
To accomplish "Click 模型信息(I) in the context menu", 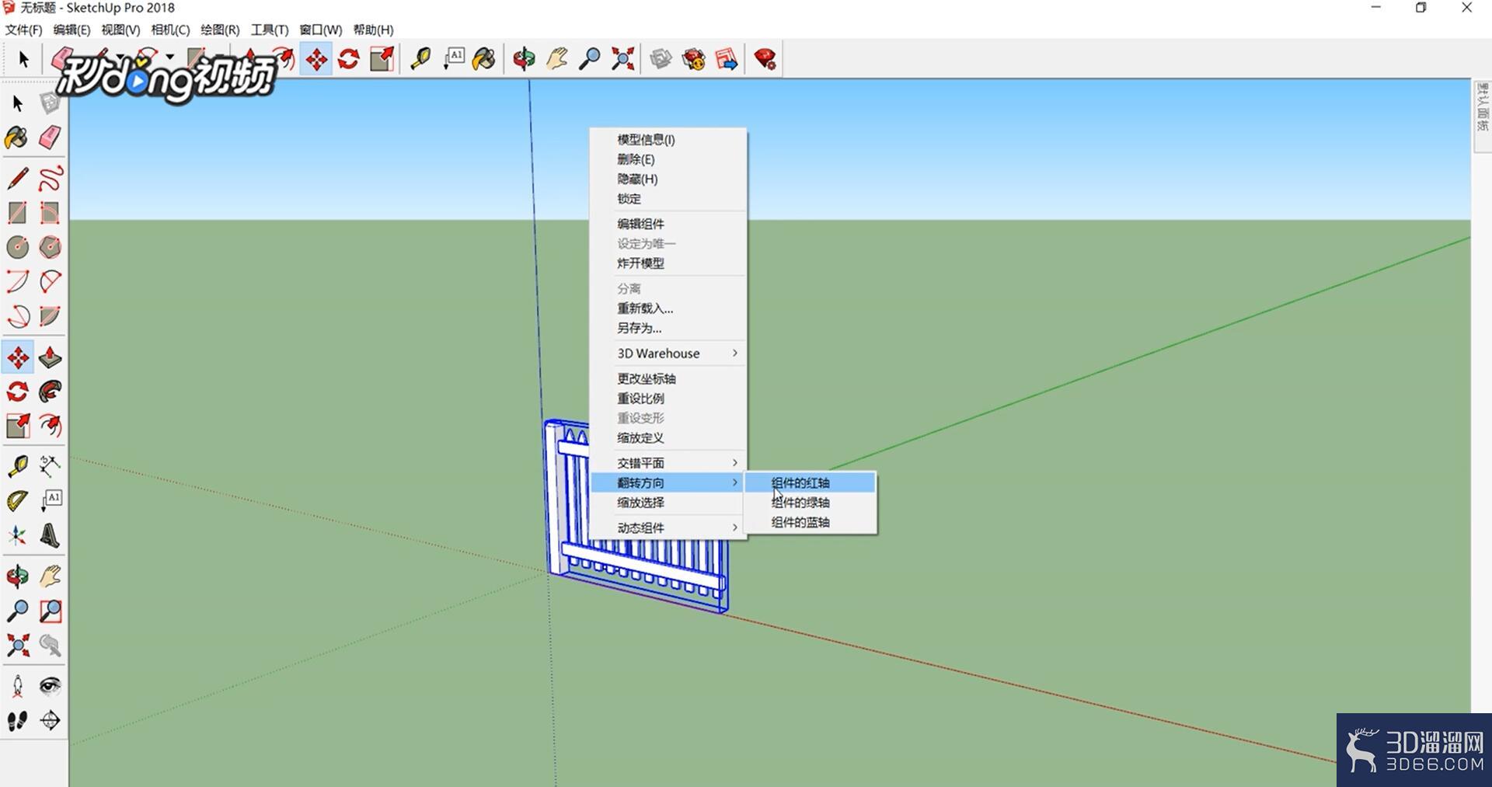I will coord(668,140).
